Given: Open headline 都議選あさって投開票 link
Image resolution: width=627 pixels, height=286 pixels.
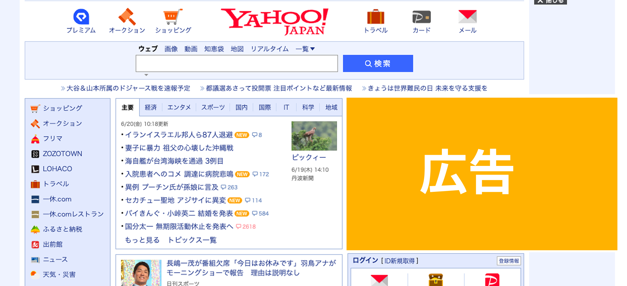Looking at the screenshot, I should (x=279, y=88).
